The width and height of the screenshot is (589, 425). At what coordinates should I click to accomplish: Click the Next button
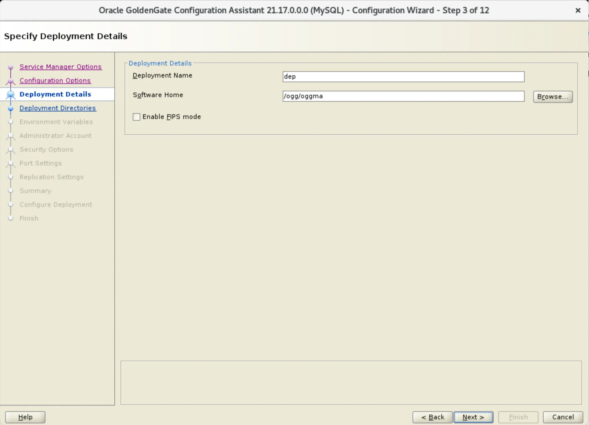pos(473,417)
